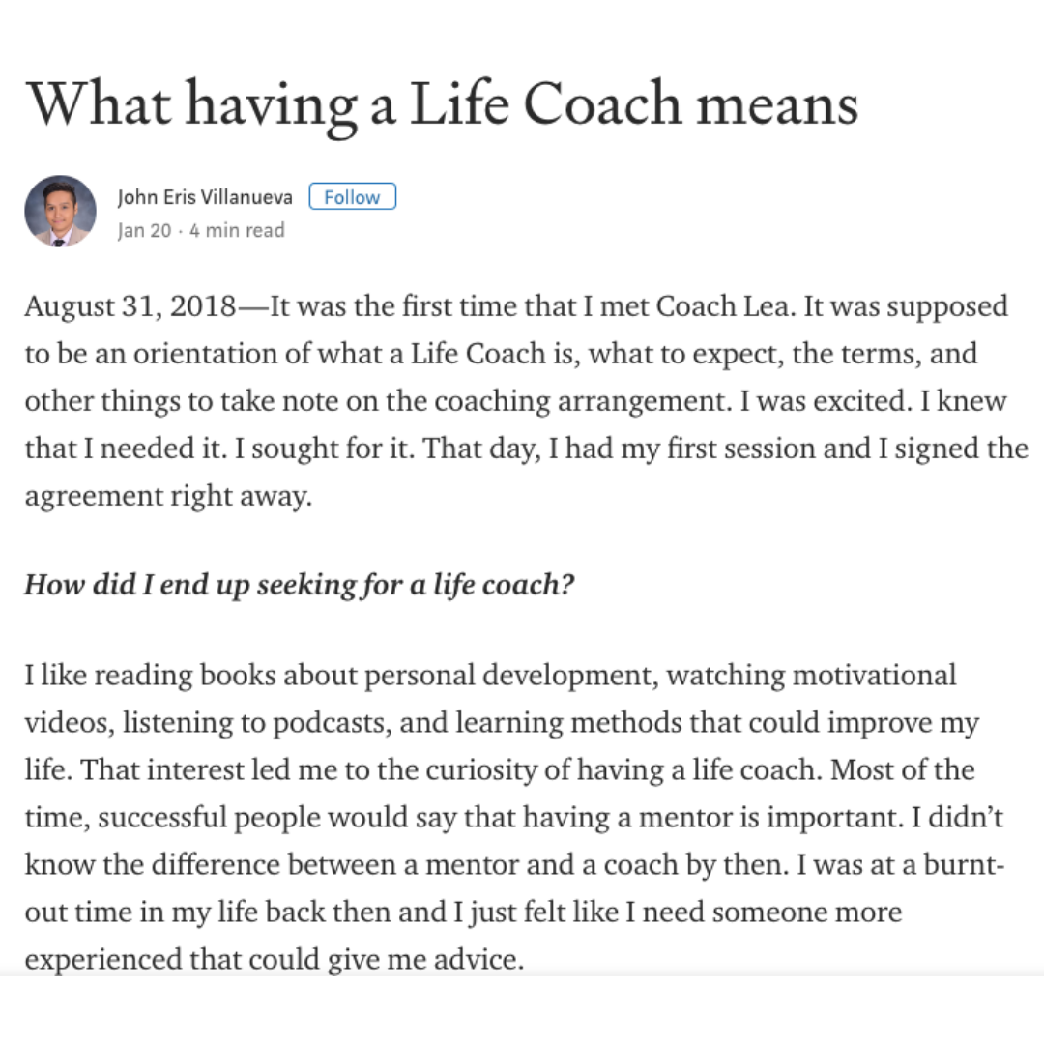Click the italic heading about seeking a life coach
Image resolution: width=1044 pixels, height=1044 pixels.
[299, 585]
